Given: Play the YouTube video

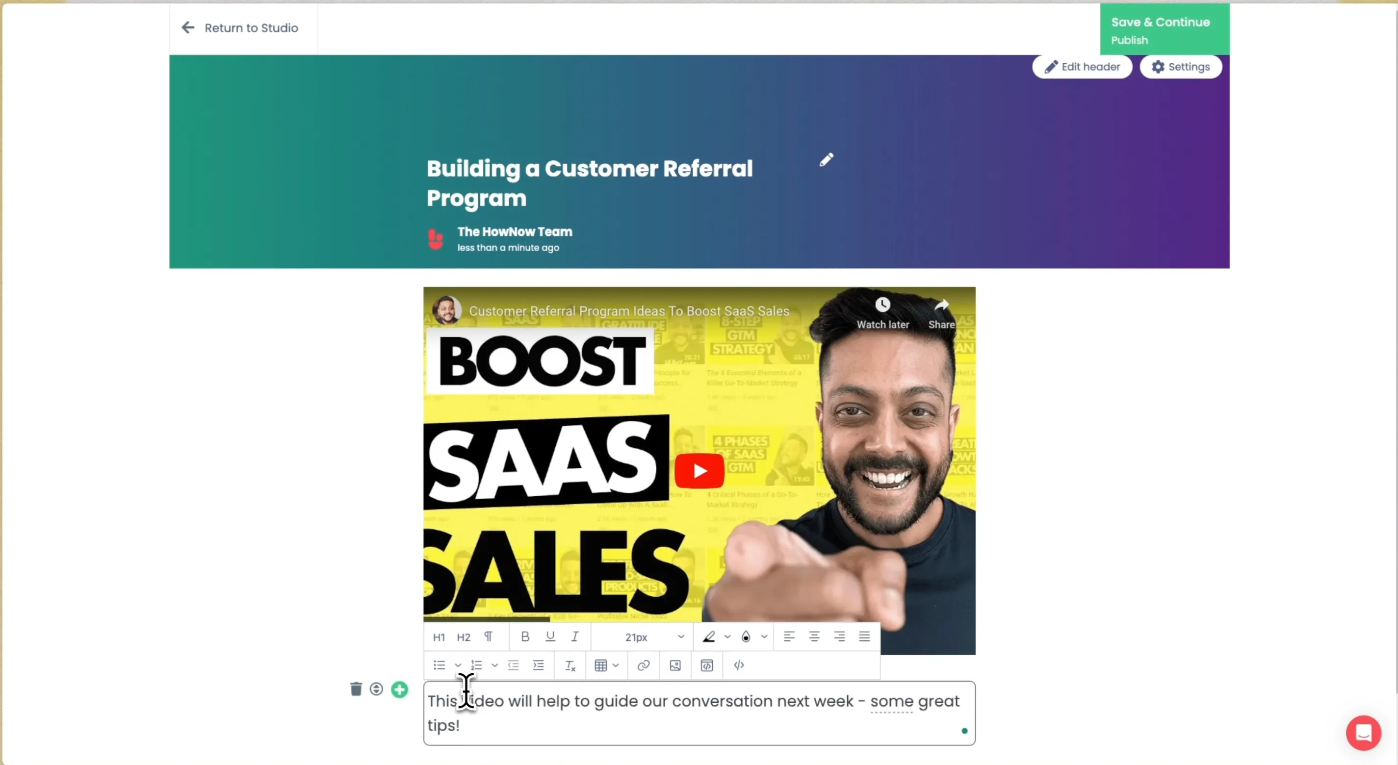Looking at the screenshot, I should pyautogui.click(x=699, y=470).
